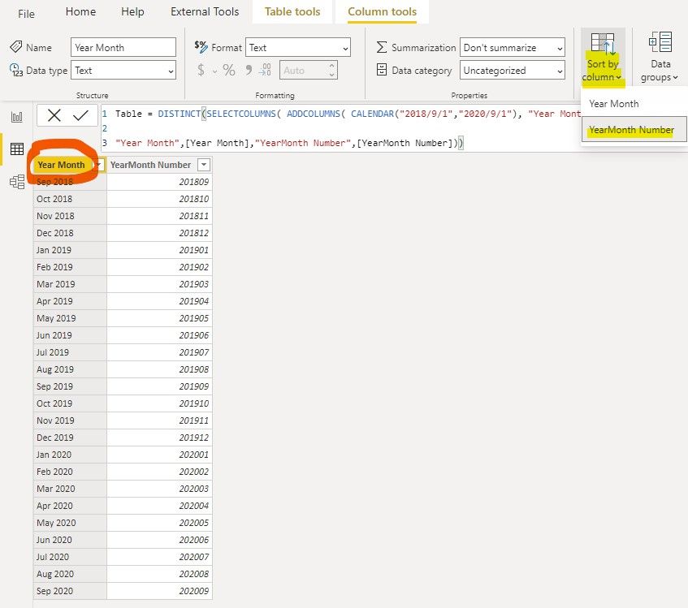Open the Table tools tab
The image size is (688, 608).
coord(292,12)
